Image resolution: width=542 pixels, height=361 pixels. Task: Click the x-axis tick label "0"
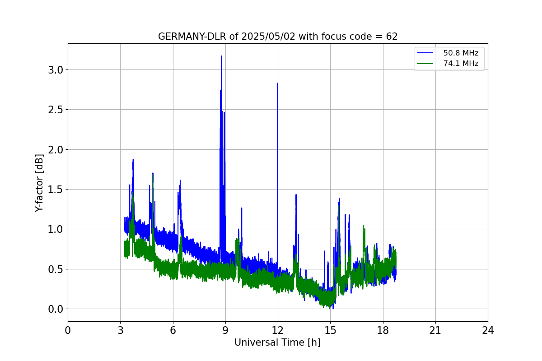(x=68, y=330)
